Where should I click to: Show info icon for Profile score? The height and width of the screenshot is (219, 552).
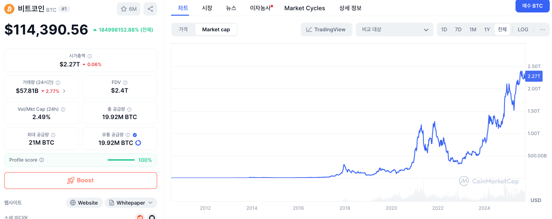42,160
